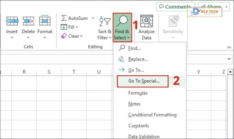
Task: Select Replace in the dropdown menu
Action: pos(138,59)
